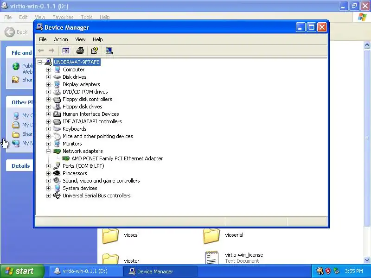The width and height of the screenshot is (371, 278).
Task: Click the vioserial folder icon in Explorer window
Action: (x=211, y=236)
